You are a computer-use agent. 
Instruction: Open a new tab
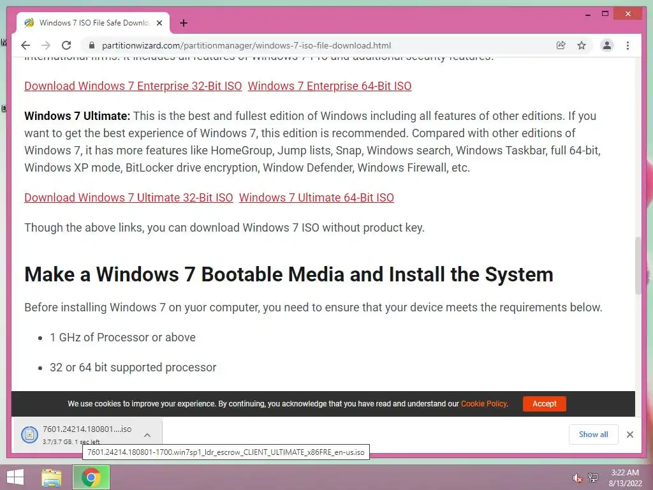[184, 23]
